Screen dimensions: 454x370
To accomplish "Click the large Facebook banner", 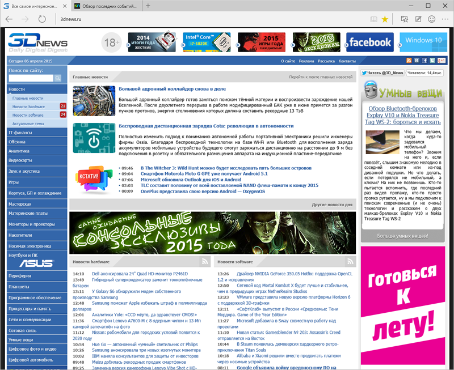I will 370,42.
